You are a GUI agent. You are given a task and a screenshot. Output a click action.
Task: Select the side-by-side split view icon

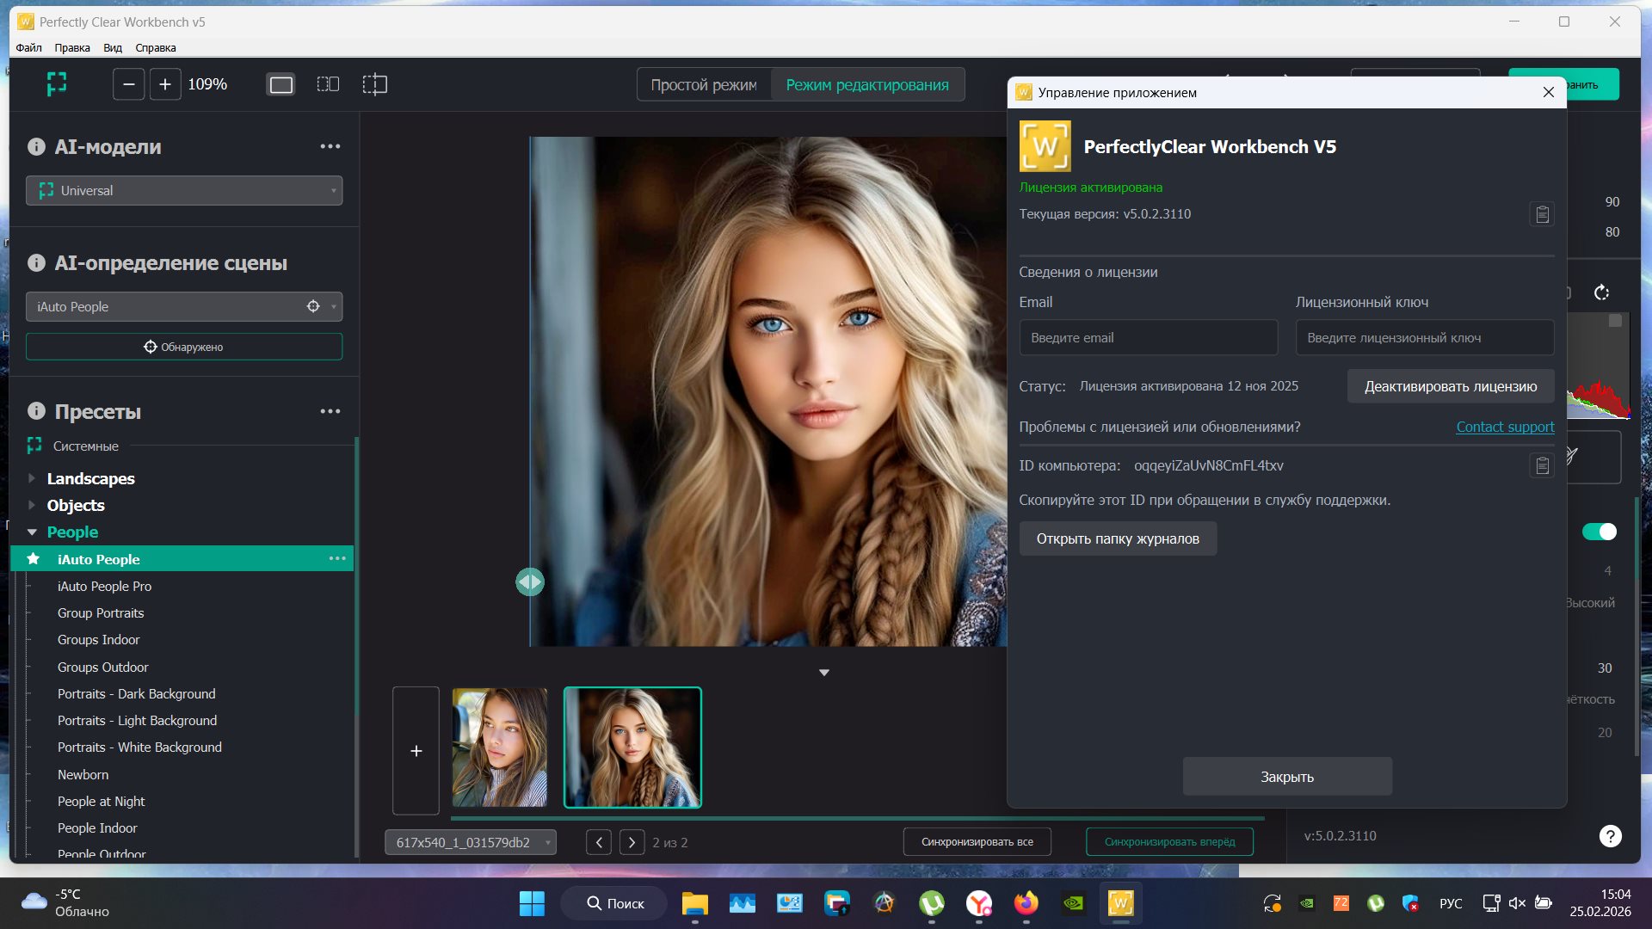pyautogui.click(x=328, y=84)
